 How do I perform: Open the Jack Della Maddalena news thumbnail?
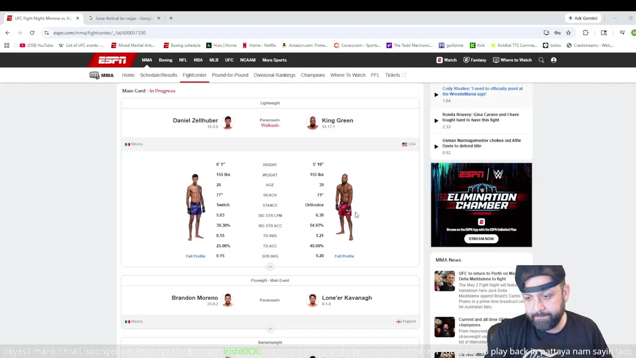coord(444,281)
